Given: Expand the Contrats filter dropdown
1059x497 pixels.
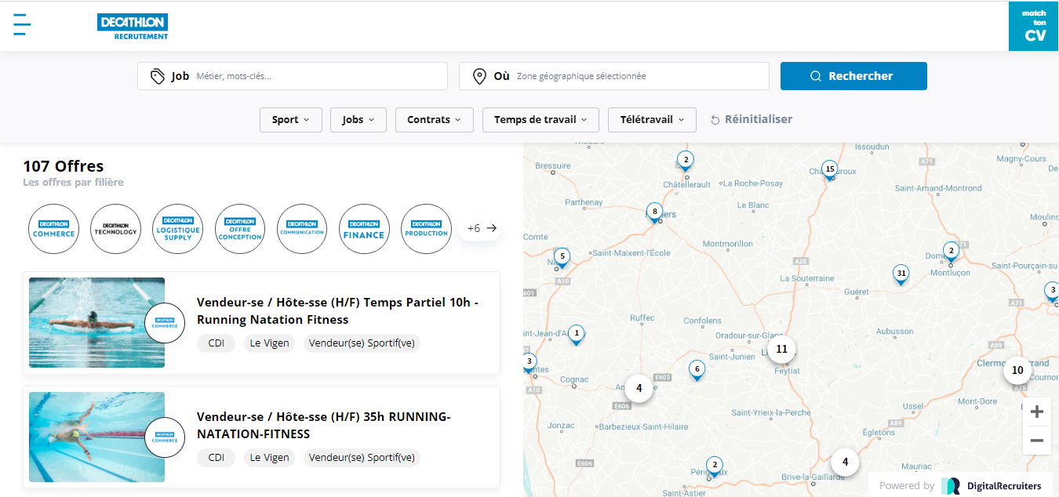Looking at the screenshot, I should pyautogui.click(x=435, y=120).
